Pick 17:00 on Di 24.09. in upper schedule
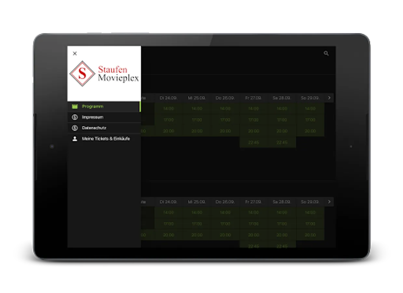The image size is (403, 293). point(168,120)
